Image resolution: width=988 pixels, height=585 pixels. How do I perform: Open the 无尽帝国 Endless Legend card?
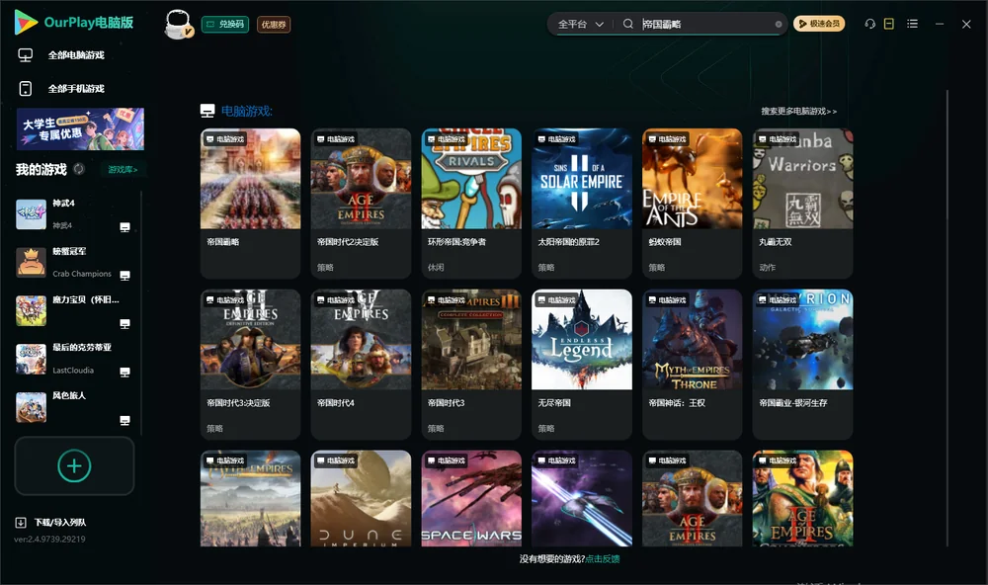click(582, 364)
